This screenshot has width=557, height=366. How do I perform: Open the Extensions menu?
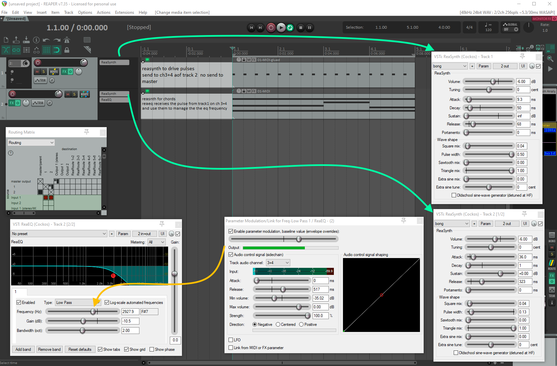124,12
